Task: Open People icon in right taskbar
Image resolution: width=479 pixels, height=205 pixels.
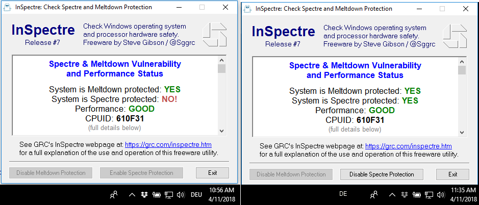Action: [x=373, y=195]
